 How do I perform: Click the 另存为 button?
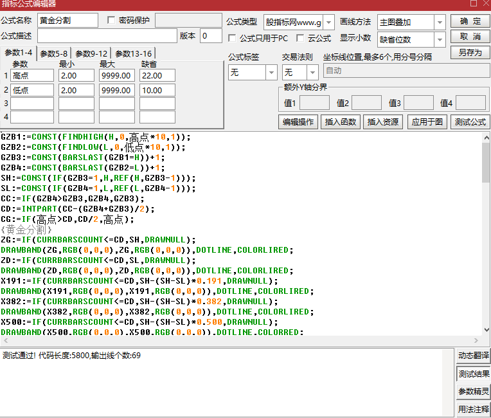point(470,52)
